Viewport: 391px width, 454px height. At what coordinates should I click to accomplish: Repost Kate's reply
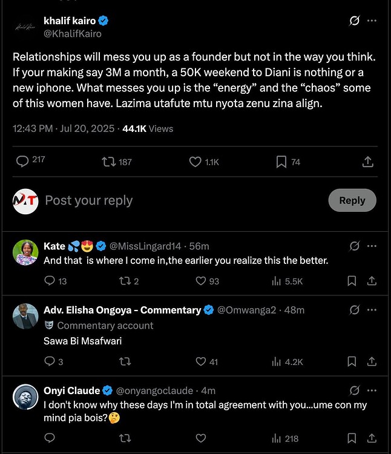tap(125, 281)
